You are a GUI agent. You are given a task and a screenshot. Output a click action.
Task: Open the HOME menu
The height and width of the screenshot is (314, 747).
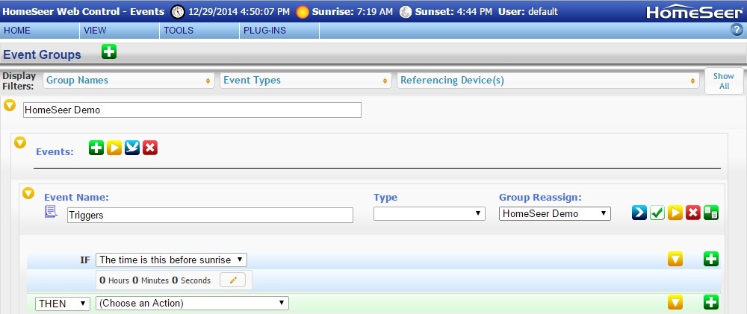pos(40,31)
